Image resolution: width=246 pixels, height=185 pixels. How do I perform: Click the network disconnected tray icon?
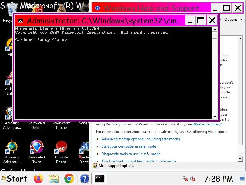(x=185, y=179)
